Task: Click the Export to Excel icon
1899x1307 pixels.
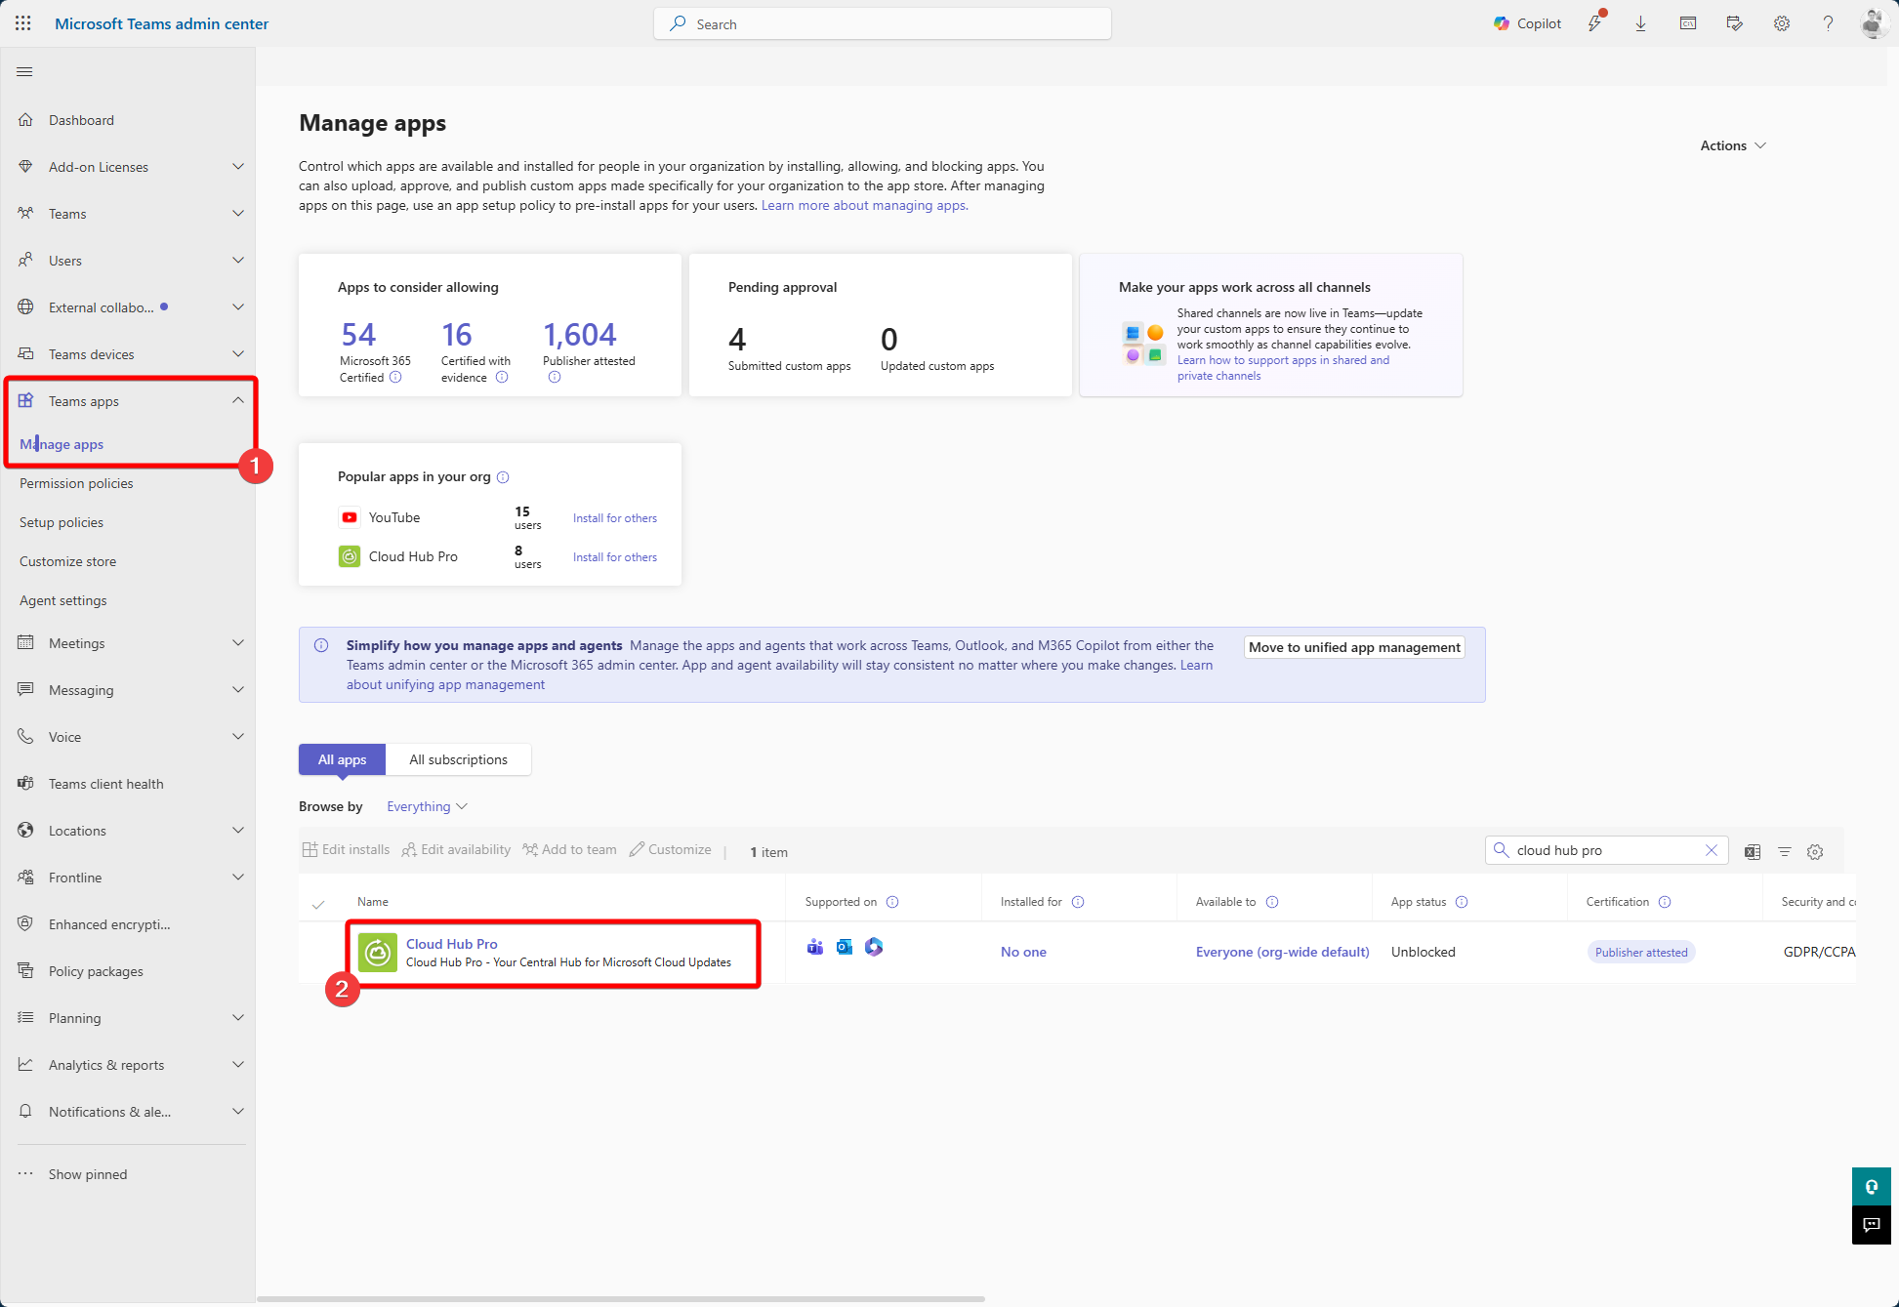Action: pyautogui.click(x=1753, y=852)
